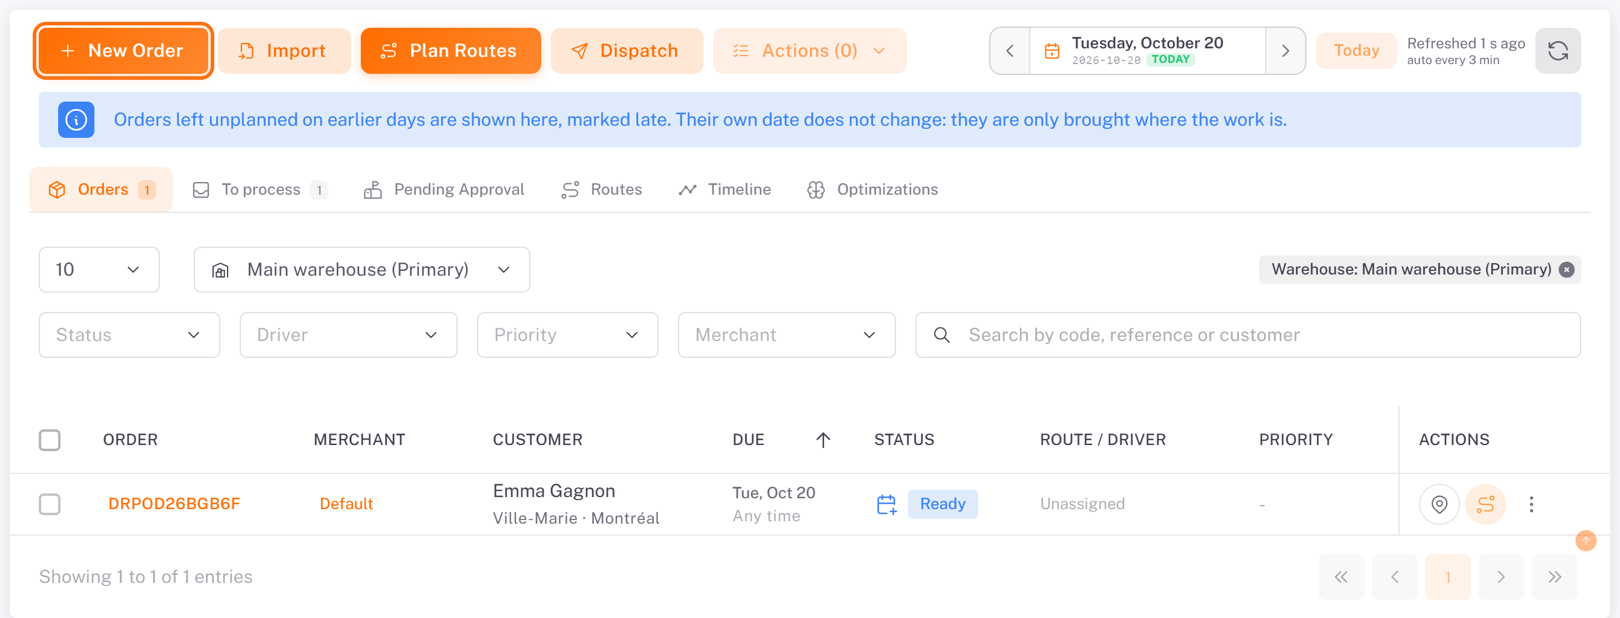Switch to the Routes tab
1620x618 pixels.
coord(601,189)
